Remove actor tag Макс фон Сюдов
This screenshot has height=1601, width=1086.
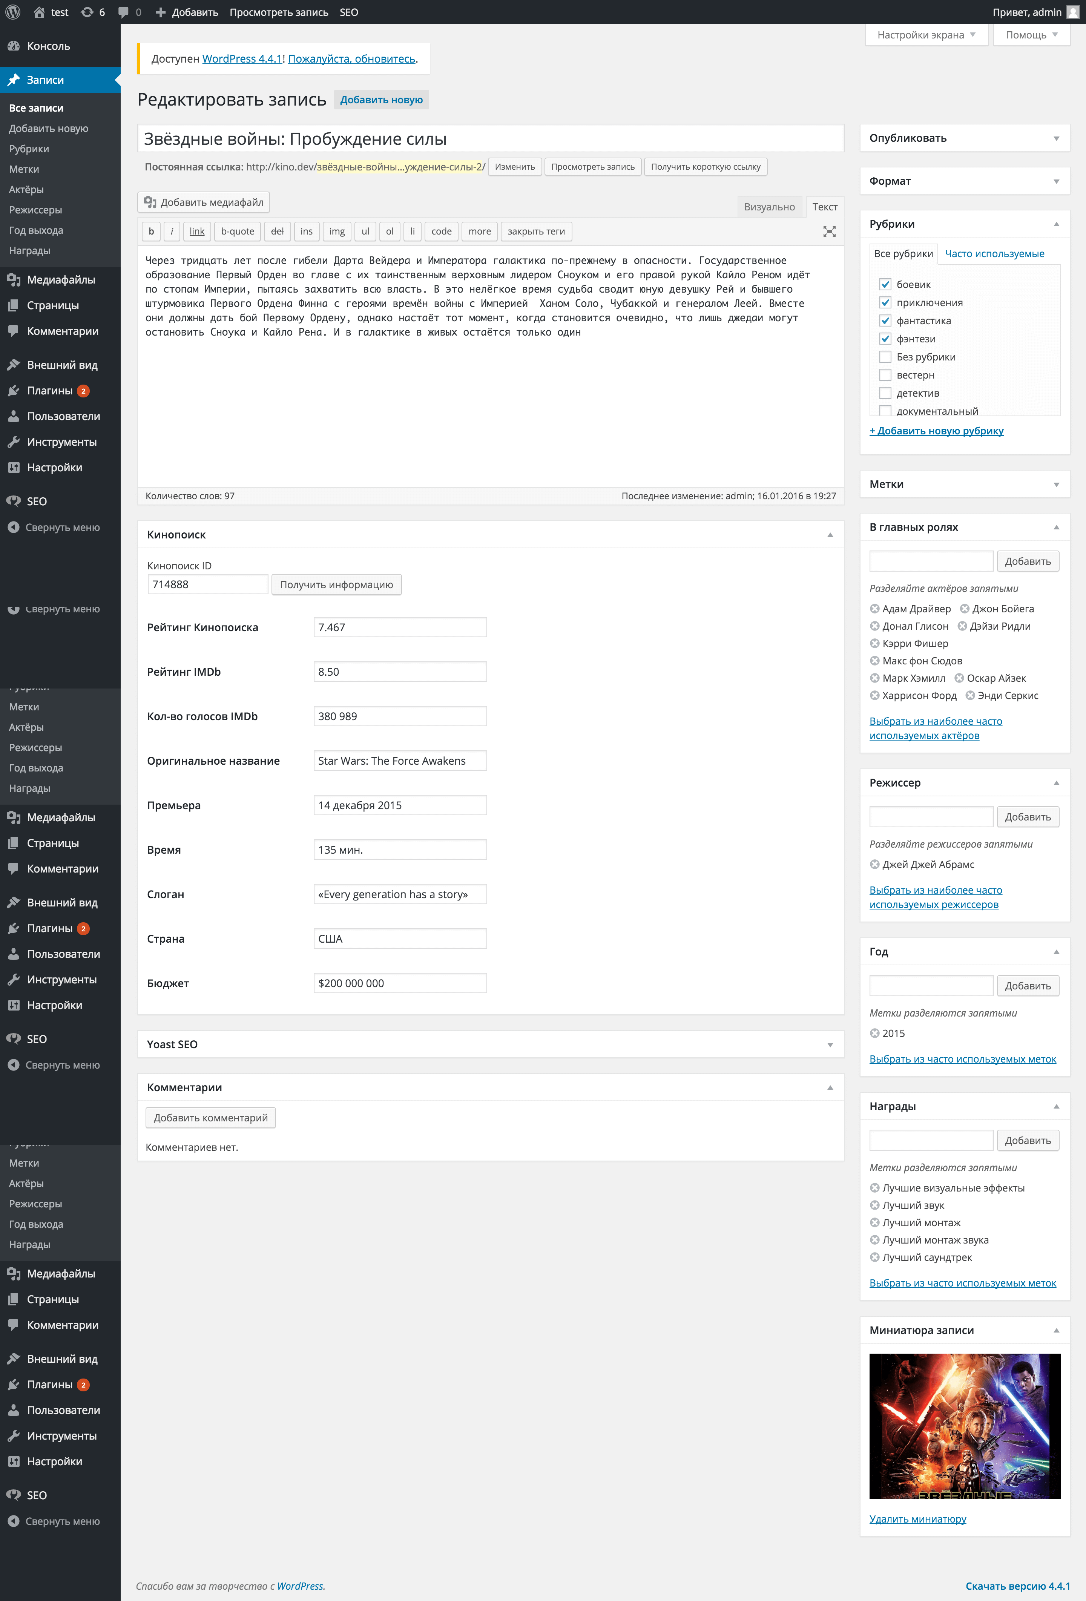coord(874,661)
